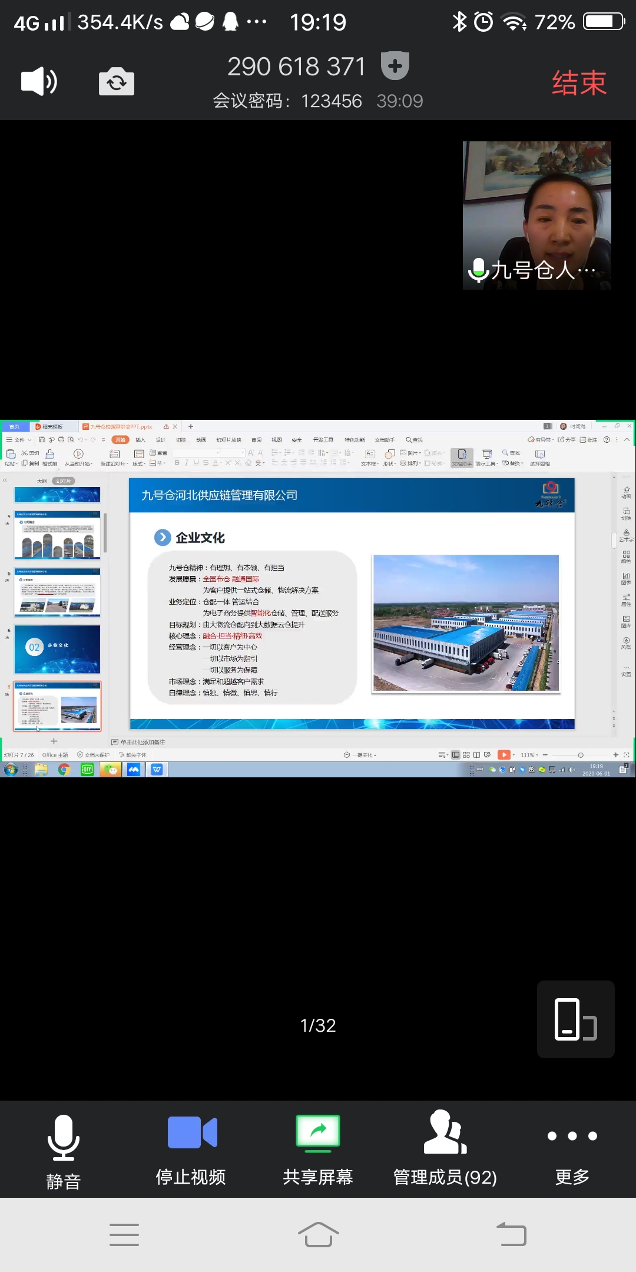The image size is (636, 1272).
Task: Tap the meeting number 290 618 371
Action: coord(296,67)
